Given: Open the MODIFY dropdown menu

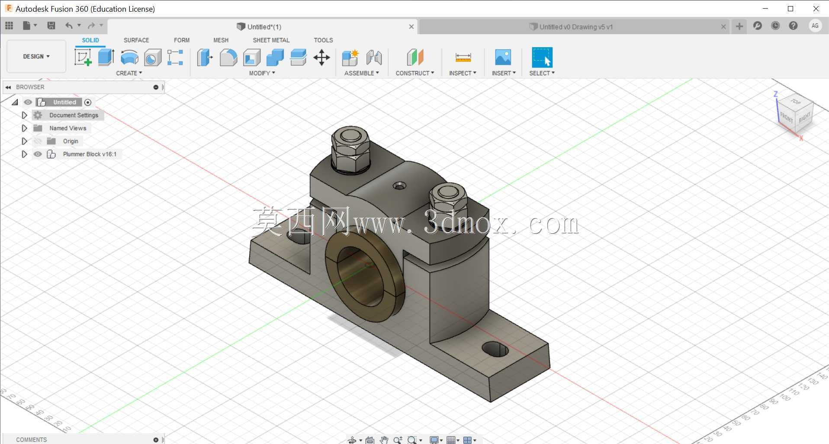Looking at the screenshot, I should tap(262, 73).
